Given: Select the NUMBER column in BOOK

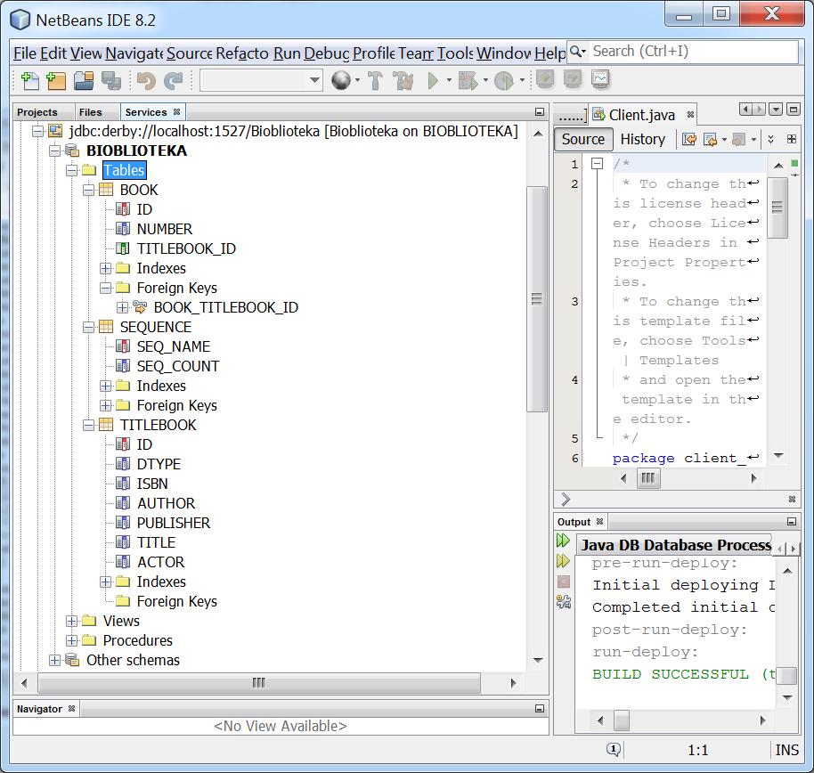Looking at the screenshot, I should tap(164, 229).
